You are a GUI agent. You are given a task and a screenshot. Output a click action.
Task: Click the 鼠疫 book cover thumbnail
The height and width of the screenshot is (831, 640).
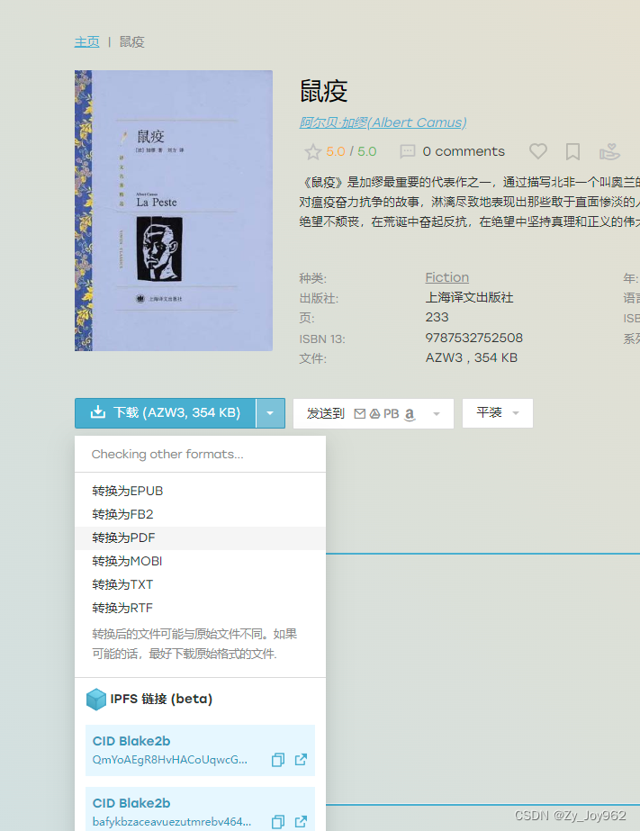[173, 211]
